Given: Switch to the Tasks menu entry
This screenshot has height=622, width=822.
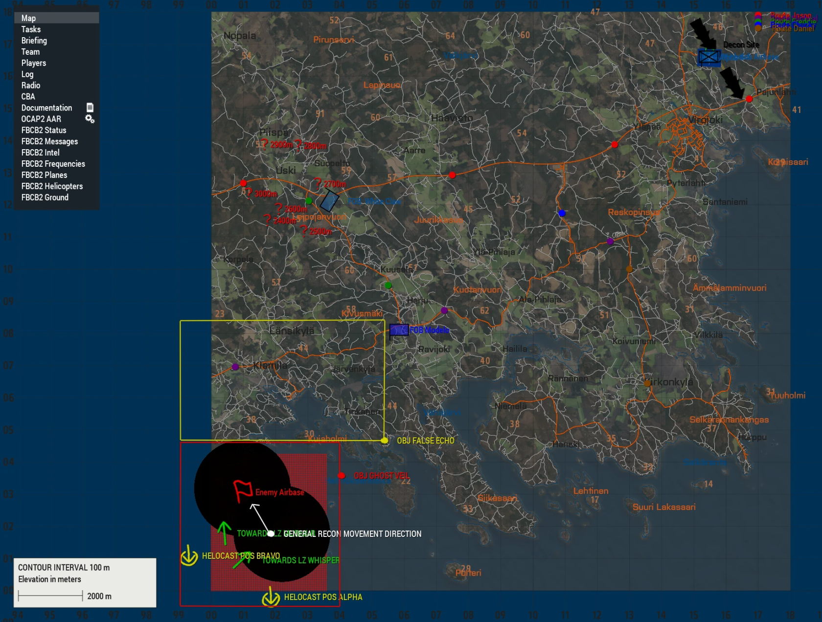Looking at the screenshot, I should click(30, 29).
